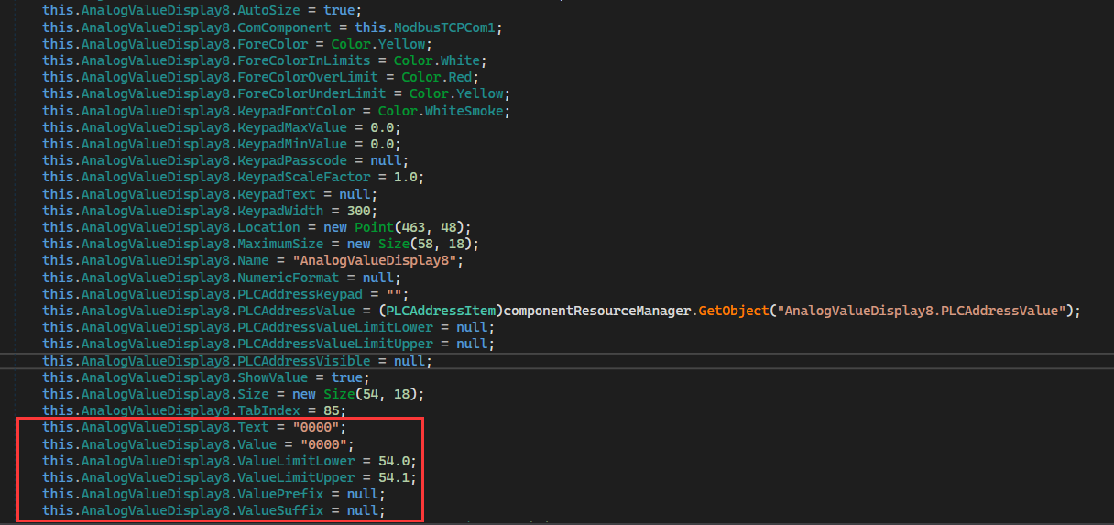The width and height of the screenshot is (1114, 525).
Task: Click the PLCAddressValueLimitUpper = null line
Action: (268, 344)
